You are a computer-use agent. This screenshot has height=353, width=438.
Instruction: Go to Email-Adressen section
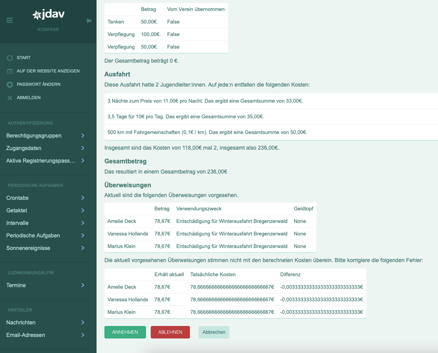(26, 335)
